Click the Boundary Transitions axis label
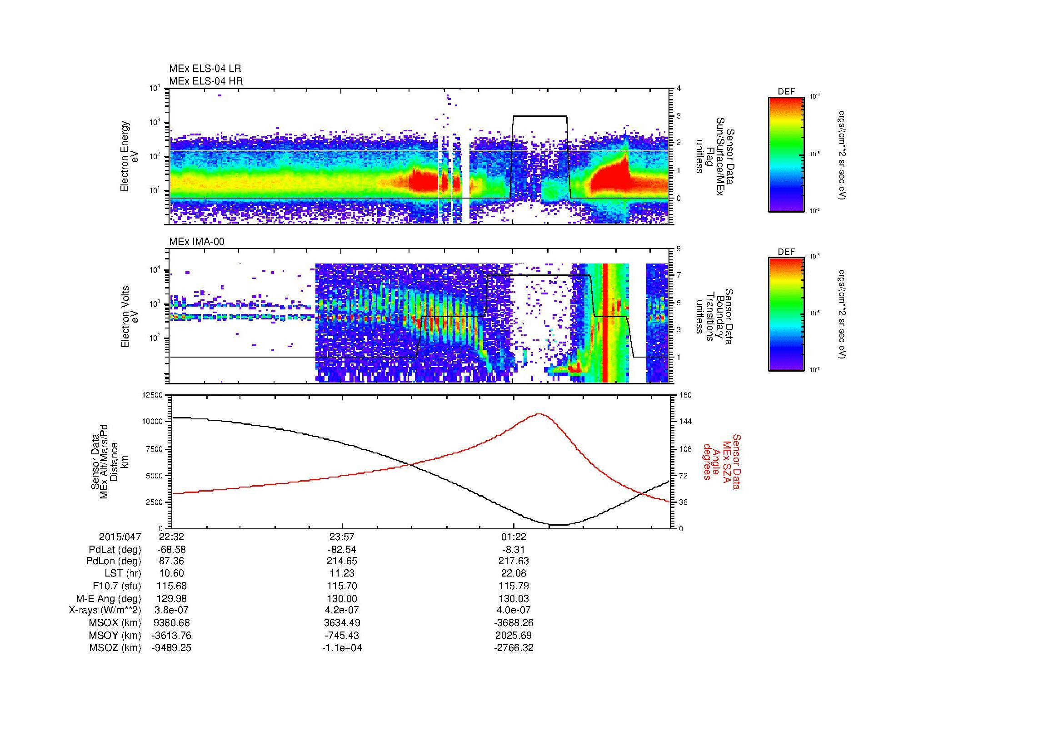The height and width of the screenshot is (751, 1063). pos(715,317)
